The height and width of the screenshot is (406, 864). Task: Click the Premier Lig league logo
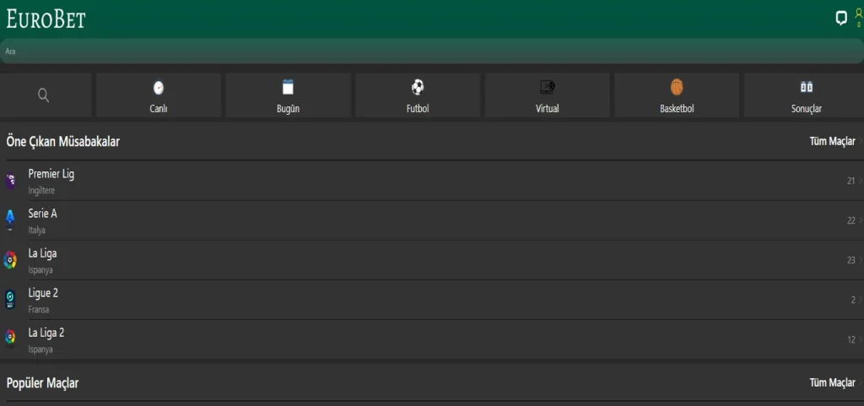click(x=10, y=181)
